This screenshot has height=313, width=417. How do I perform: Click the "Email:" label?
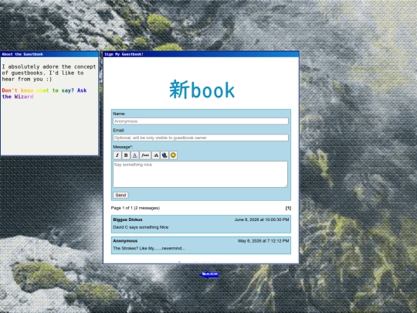[x=119, y=131]
